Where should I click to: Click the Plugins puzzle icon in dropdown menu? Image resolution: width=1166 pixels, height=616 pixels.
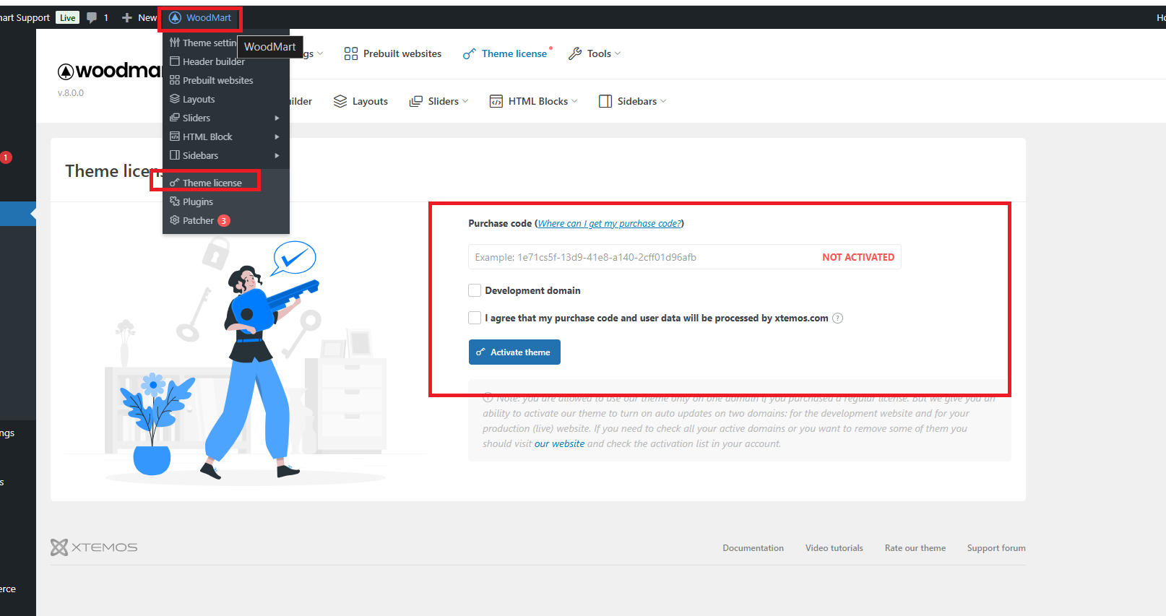175,201
